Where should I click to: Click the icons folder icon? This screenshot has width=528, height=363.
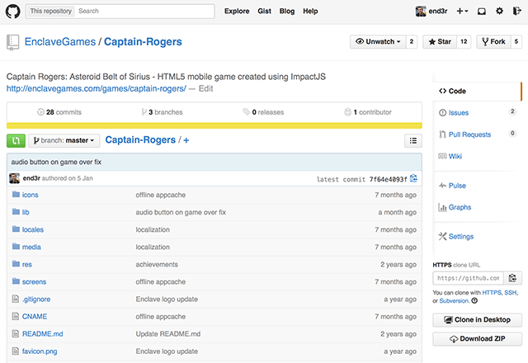[x=16, y=195]
